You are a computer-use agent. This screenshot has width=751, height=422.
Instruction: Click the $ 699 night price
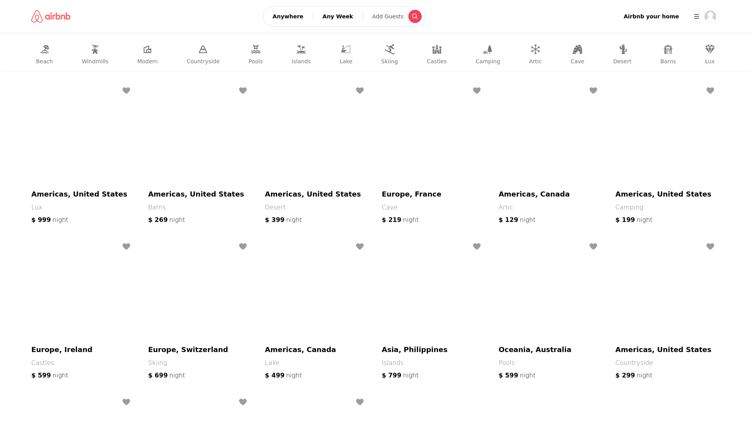point(167,376)
